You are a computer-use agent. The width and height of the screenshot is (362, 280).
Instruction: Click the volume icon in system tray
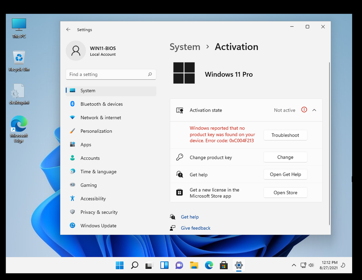(x=311, y=265)
